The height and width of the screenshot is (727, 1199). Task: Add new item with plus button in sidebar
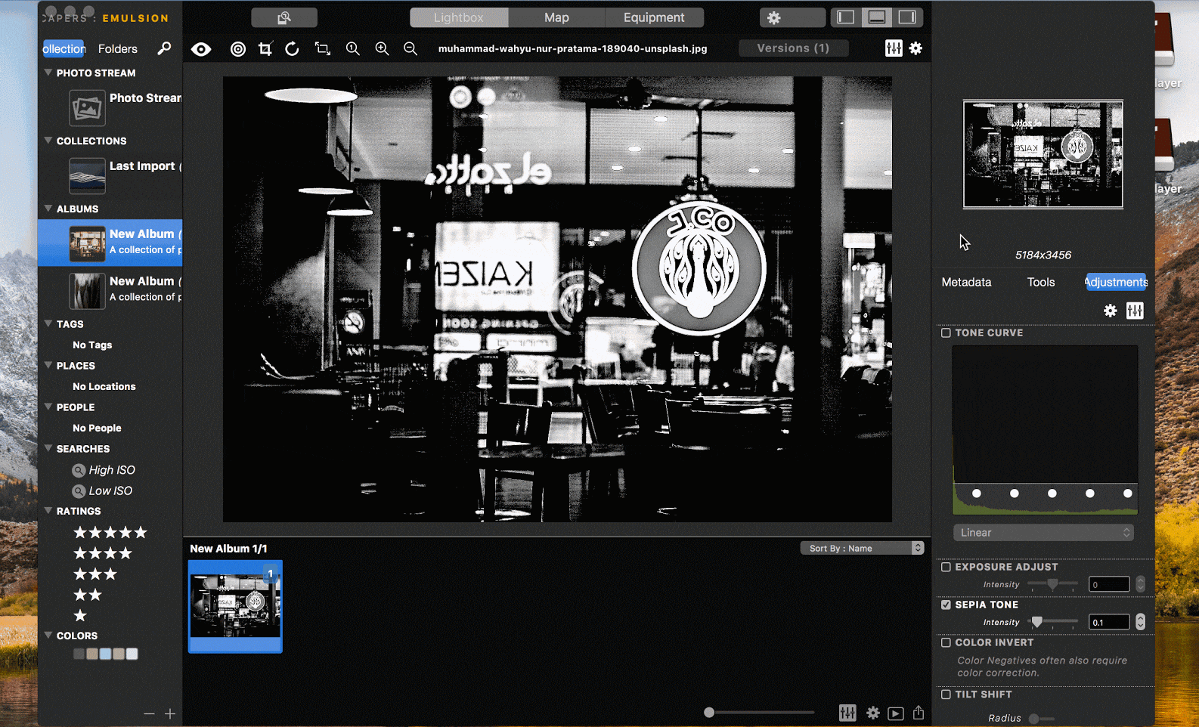pyautogui.click(x=170, y=713)
